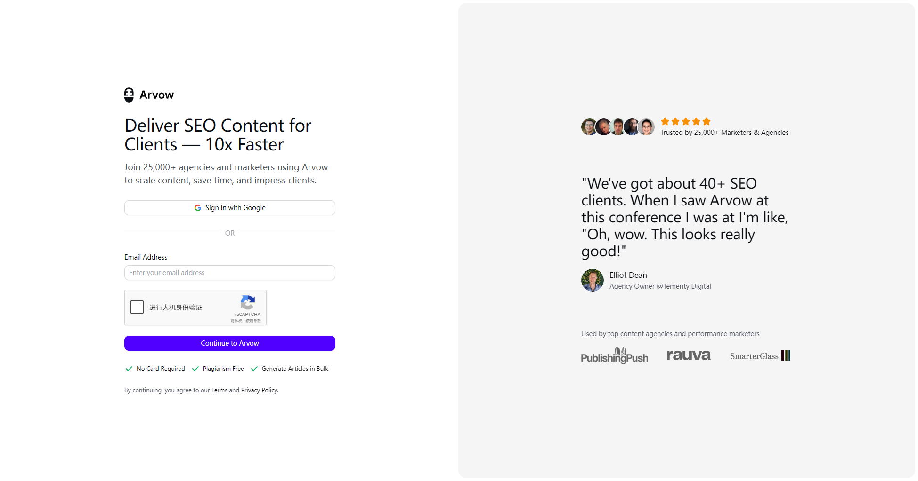The width and height of the screenshot is (918, 481).
Task: Click the No Card Required checkmark
Action: tap(129, 369)
